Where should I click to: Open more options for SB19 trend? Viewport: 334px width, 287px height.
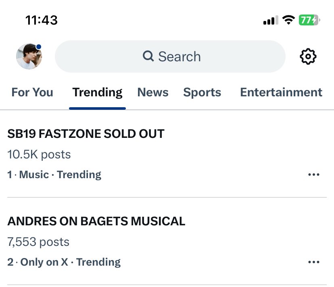313,175
